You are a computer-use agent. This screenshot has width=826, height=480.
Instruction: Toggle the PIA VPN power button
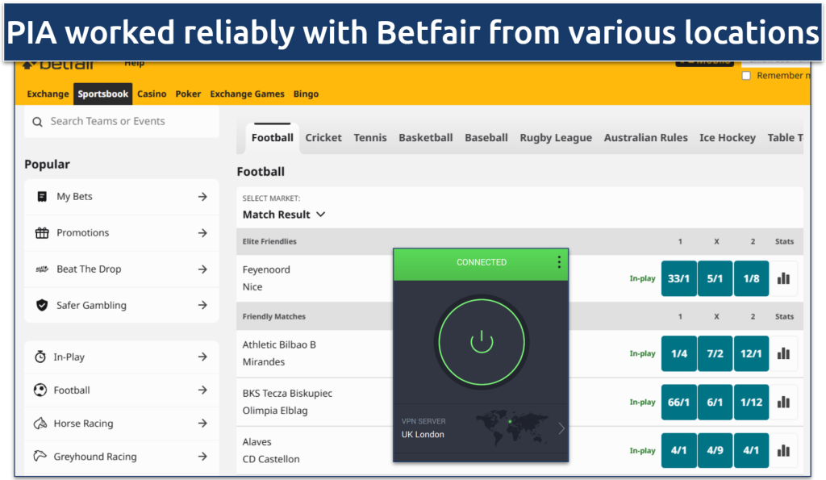pos(482,342)
